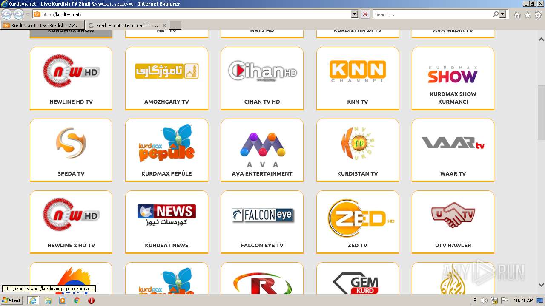The height and width of the screenshot is (306, 545).
Task: Open the Newline HD TV channel logo
Action: [71, 71]
